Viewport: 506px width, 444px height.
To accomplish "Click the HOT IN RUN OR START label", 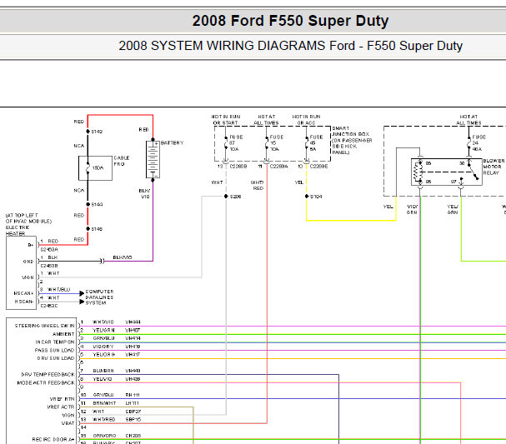I will pos(226,120).
